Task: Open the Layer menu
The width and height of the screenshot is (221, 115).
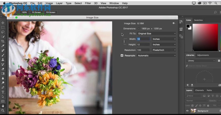Action: 59,3
